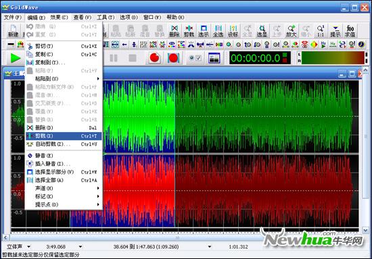The height and width of the screenshot is (259, 372).
Task: Choose 删除(D) from the edit menu
Action: (x=64, y=127)
